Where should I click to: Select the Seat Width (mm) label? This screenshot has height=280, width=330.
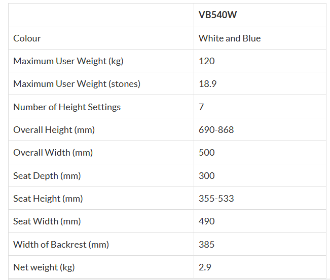47,221
